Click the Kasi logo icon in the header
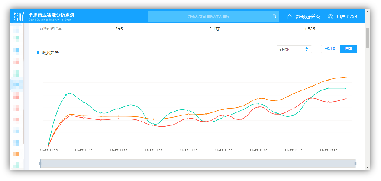 tap(19, 17)
